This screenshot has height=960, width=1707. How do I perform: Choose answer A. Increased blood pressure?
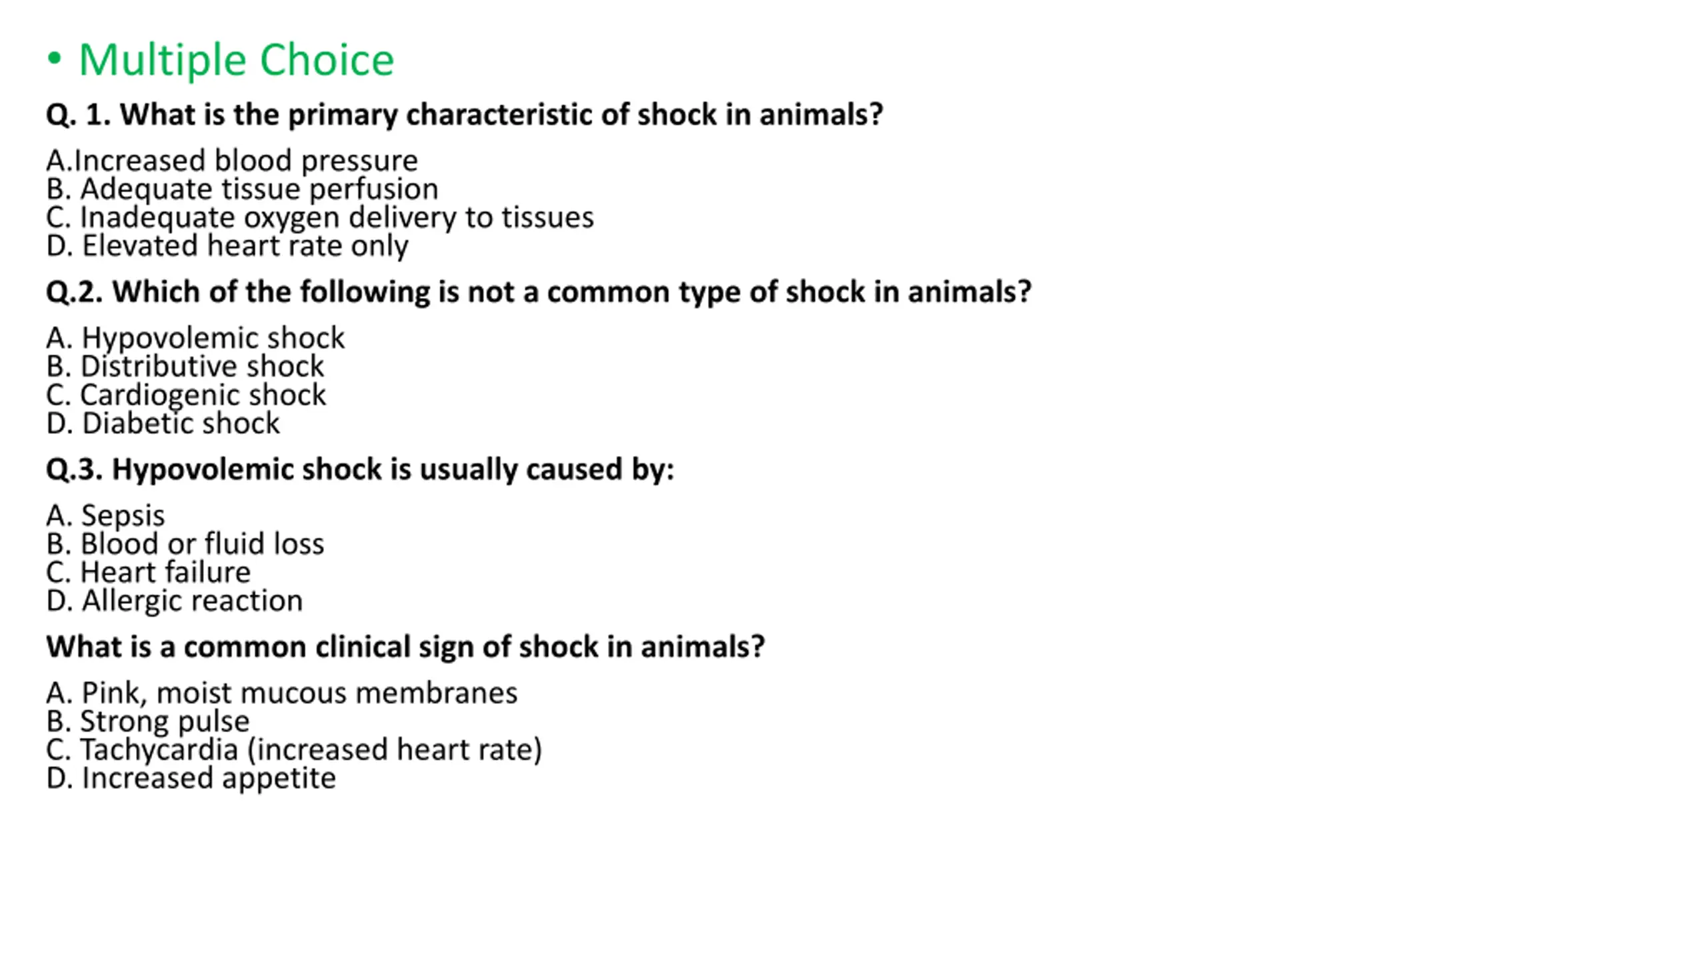pyautogui.click(x=232, y=161)
